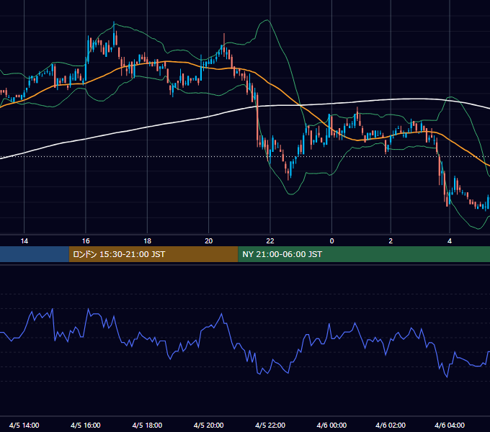This screenshot has height=432, width=490.
Task: Click the time axis label 4
Action: 450,241
